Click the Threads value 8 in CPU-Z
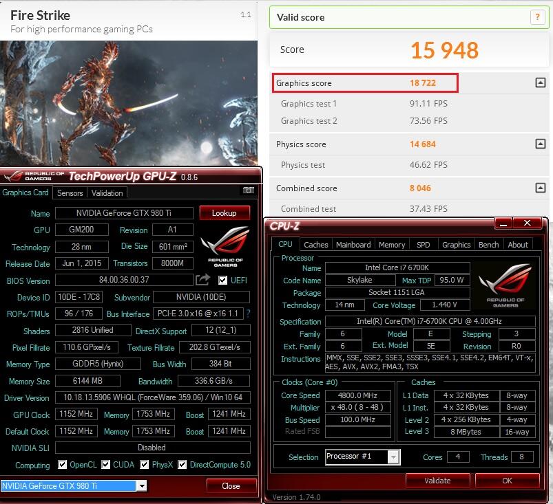The height and width of the screenshot is (504, 553). coord(521,457)
